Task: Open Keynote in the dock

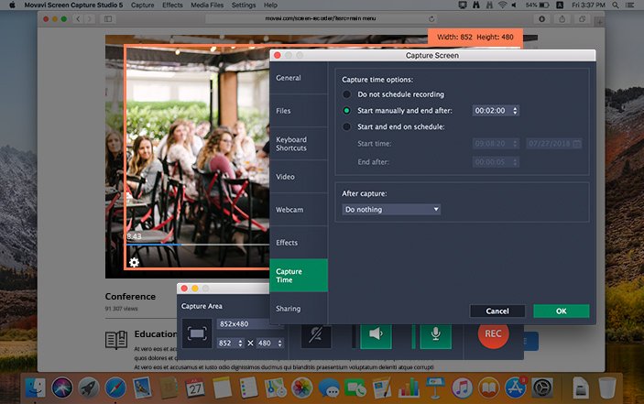Action: (435, 388)
